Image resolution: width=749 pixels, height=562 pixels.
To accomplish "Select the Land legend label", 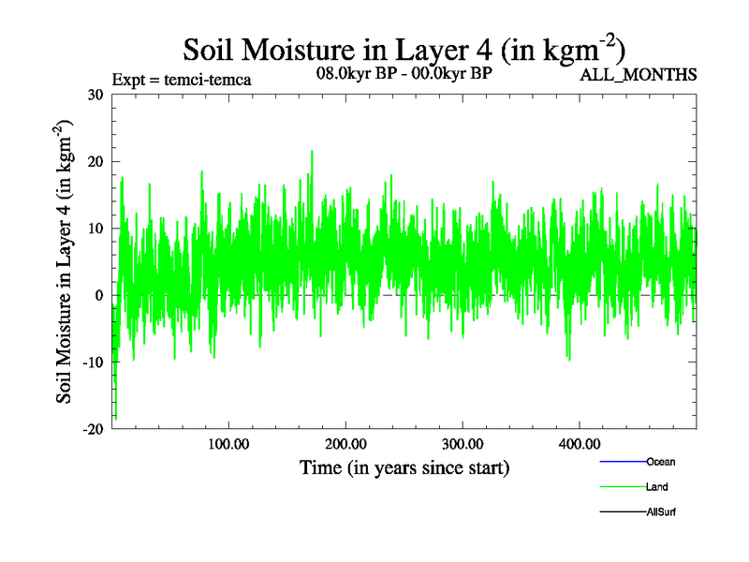I will [656, 487].
